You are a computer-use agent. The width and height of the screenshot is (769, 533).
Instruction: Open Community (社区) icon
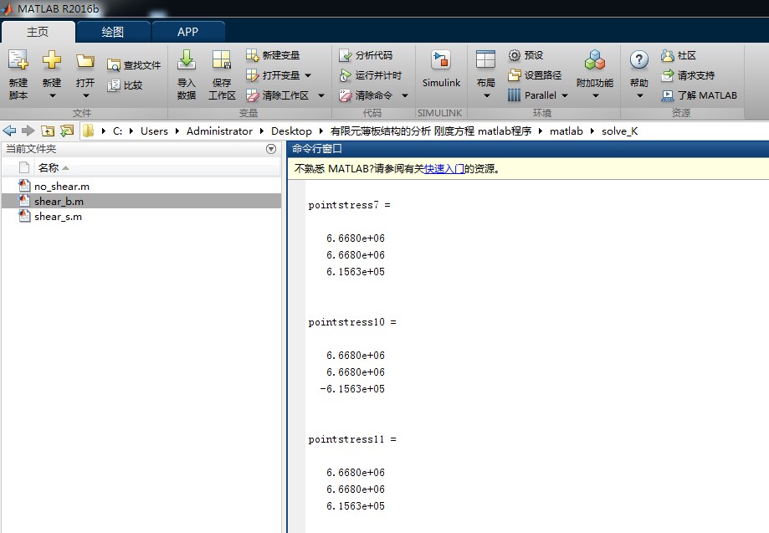point(668,55)
